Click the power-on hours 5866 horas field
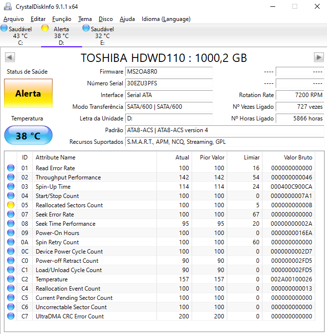The width and height of the screenshot is (327, 334). (300, 118)
